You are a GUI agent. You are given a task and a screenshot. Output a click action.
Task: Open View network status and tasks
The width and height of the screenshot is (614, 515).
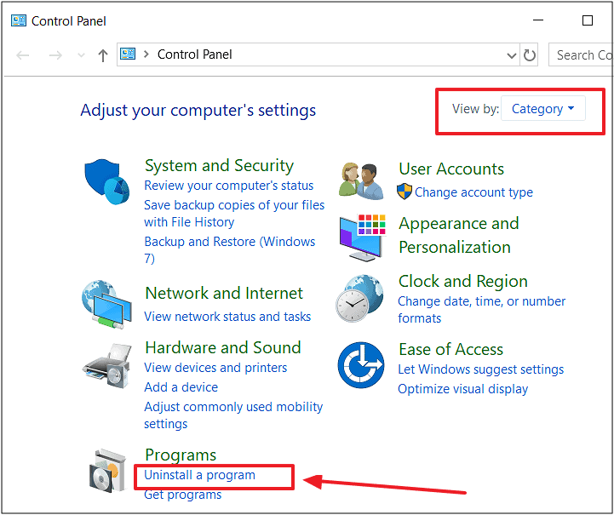tap(227, 316)
